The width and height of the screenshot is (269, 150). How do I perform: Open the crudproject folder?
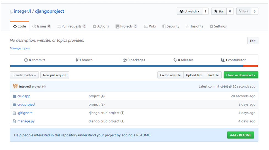pos(26,105)
